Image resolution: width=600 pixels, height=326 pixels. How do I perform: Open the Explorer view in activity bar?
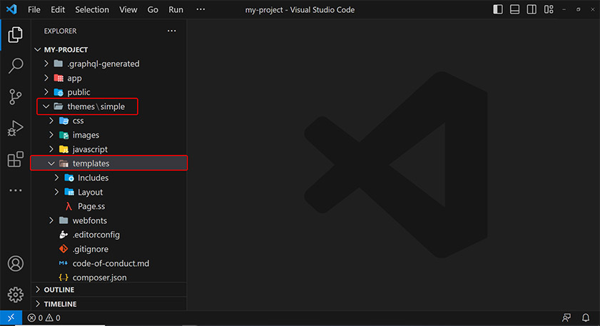(x=15, y=35)
